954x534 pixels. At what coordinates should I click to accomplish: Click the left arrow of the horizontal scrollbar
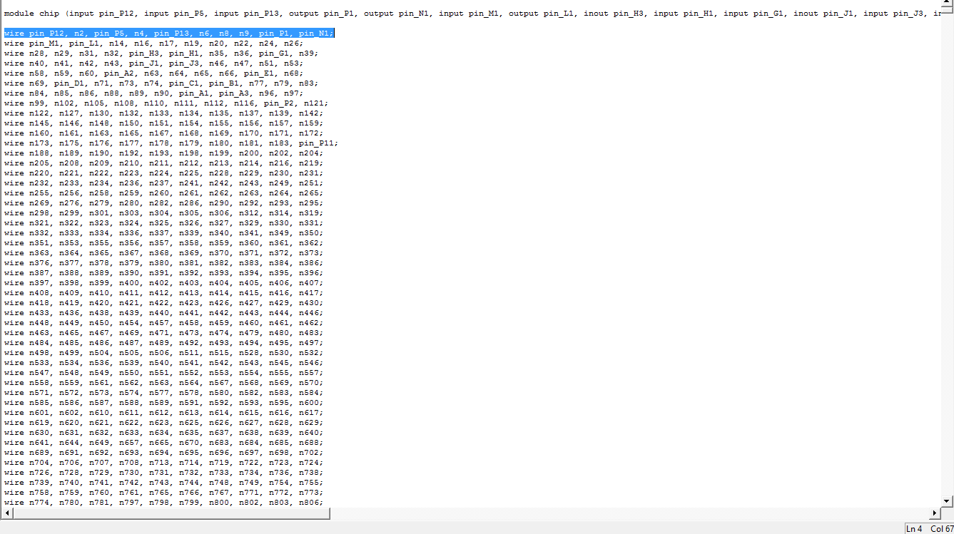(x=6, y=513)
